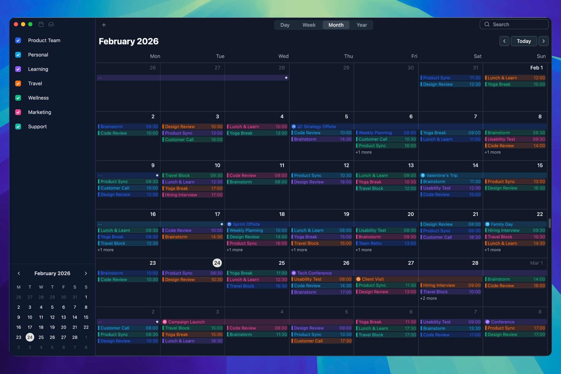Navigate back using the previous-month arrow
This screenshot has height=374, width=561.
(504, 41)
